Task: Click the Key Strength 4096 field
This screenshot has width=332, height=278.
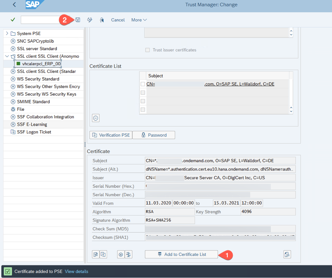Action: pyautogui.click(x=268, y=211)
